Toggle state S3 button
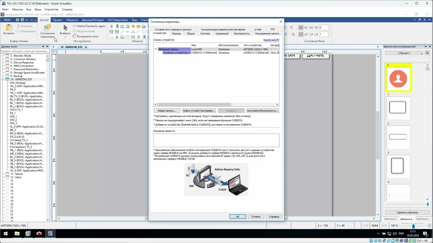This screenshot has height=243, width=433. pyautogui.click(x=316, y=28)
